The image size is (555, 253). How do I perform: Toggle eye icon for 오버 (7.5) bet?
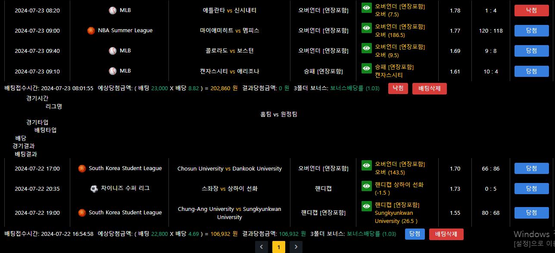point(366,8)
